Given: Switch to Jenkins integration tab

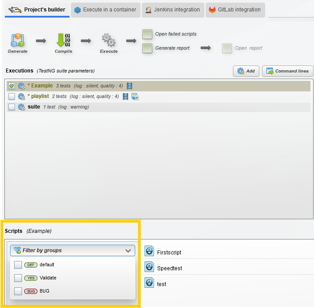Looking at the screenshot, I should (x=173, y=10).
